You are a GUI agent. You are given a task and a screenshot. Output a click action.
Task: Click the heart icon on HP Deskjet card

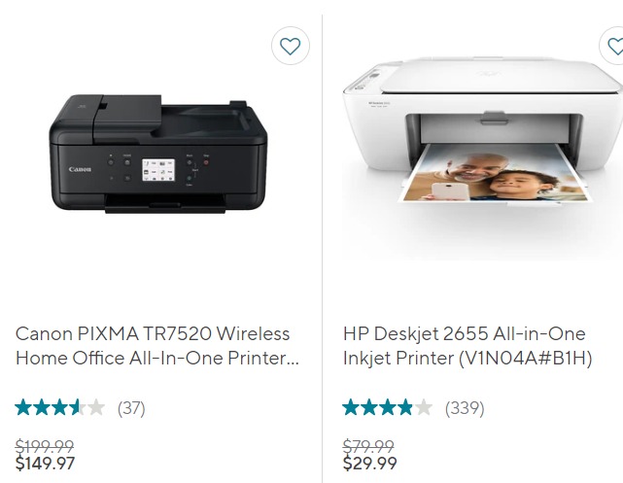[x=613, y=46]
